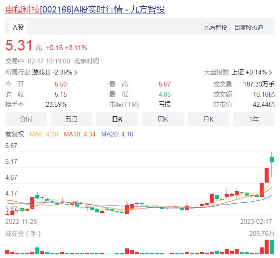
Task: Switch to 百度股市通 data source
Action: (x=248, y=28)
